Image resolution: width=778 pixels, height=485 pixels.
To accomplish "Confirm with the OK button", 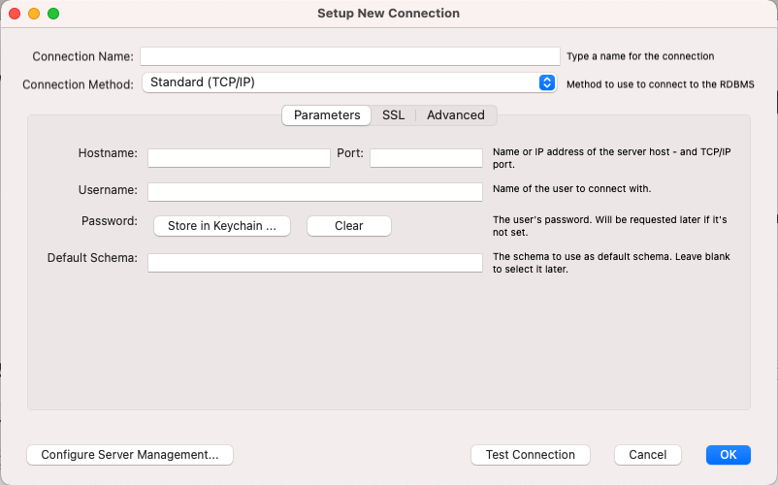I will point(729,454).
